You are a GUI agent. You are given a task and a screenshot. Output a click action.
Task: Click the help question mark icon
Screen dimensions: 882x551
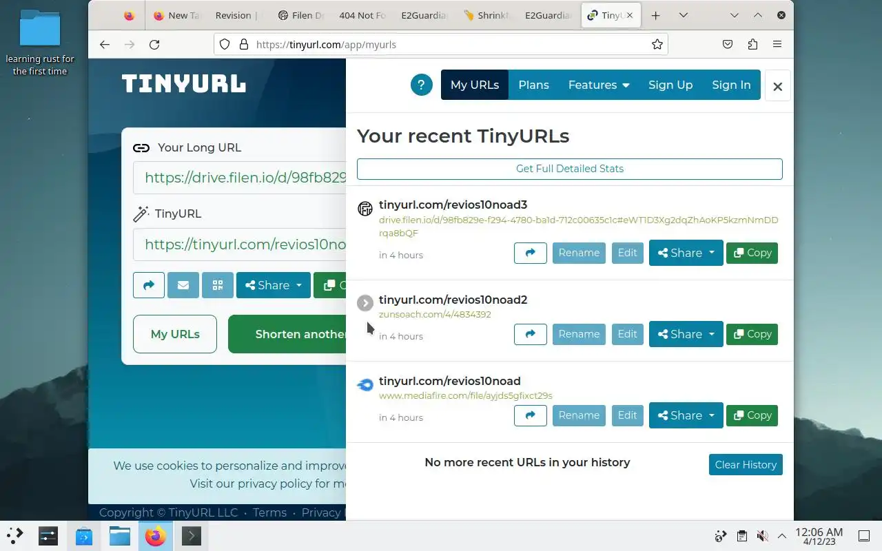pos(421,85)
